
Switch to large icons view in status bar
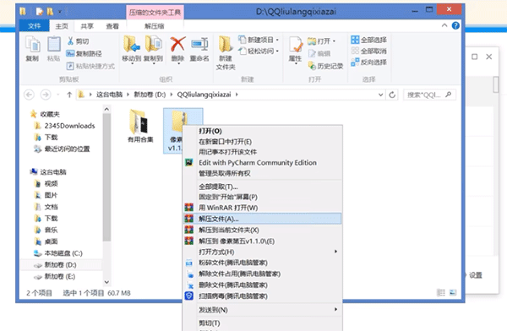(x=453, y=292)
